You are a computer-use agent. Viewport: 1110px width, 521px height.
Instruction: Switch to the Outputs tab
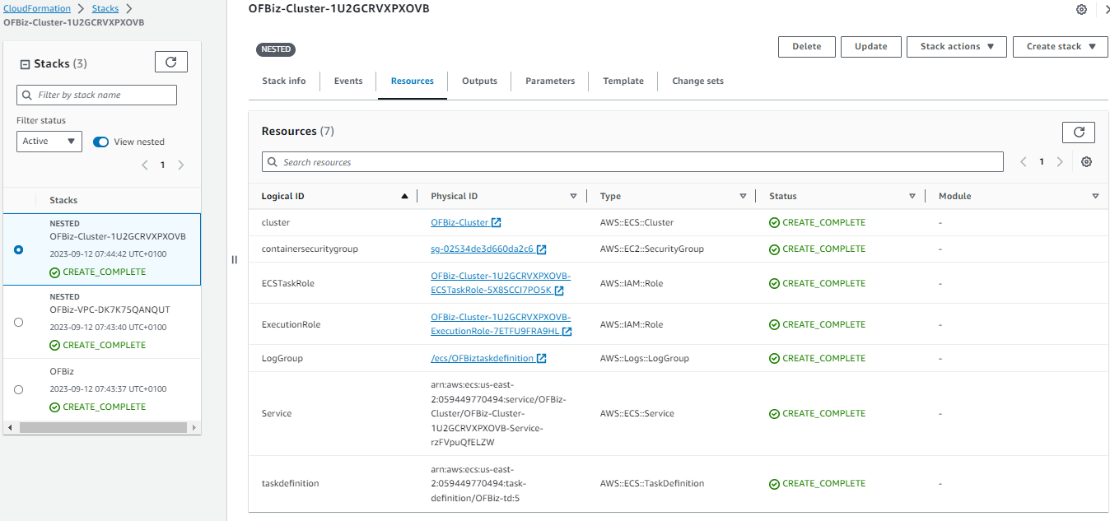coord(480,81)
